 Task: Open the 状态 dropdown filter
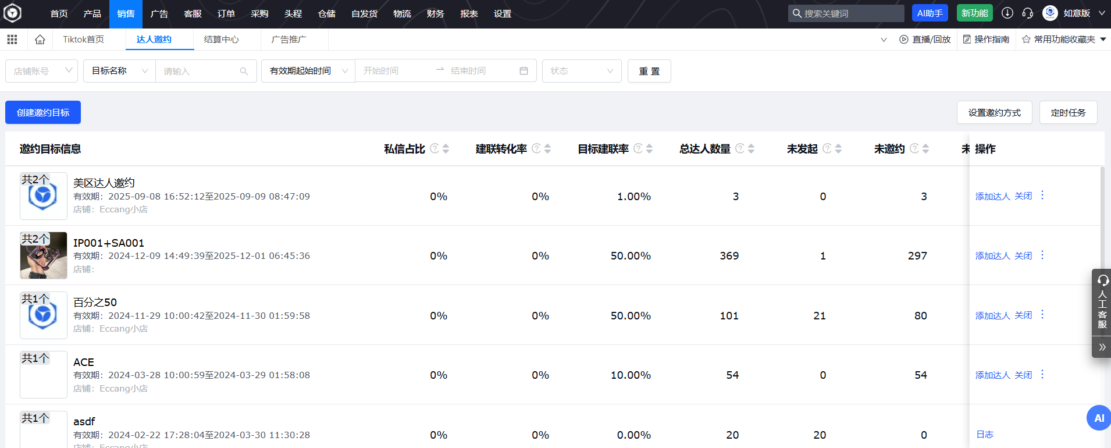click(x=582, y=71)
